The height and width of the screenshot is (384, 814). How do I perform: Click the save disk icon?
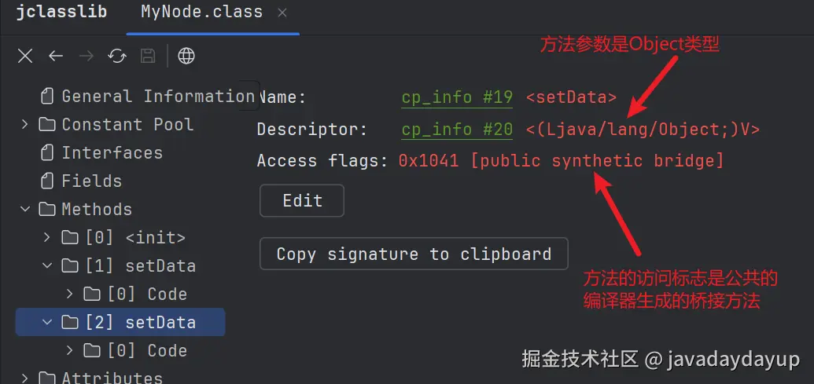[147, 56]
